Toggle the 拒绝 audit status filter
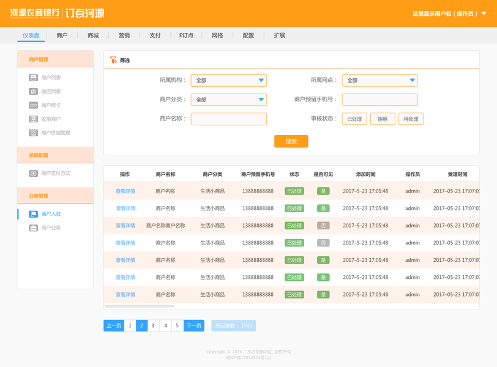Viewport: 497px width, 367px height. click(x=383, y=119)
